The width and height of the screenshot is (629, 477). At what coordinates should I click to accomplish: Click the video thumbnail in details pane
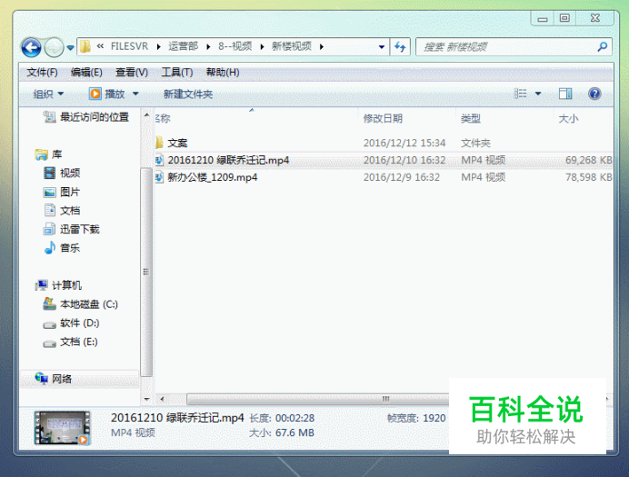point(62,428)
